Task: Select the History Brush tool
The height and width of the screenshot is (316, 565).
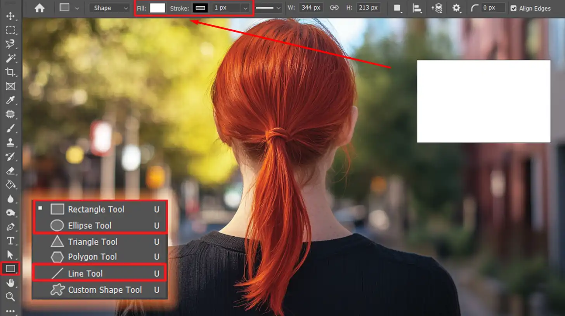Action: pyautogui.click(x=10, y=156)
